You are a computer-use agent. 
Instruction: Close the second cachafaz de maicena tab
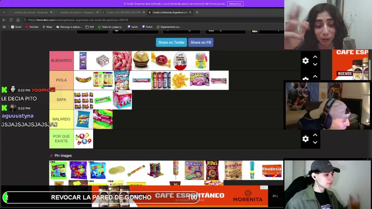click(97, 12)
